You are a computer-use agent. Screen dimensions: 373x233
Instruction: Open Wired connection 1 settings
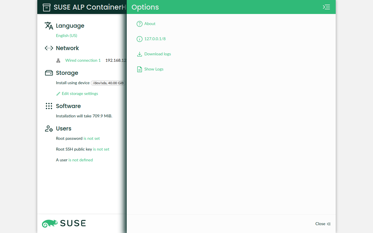(83, 60)
